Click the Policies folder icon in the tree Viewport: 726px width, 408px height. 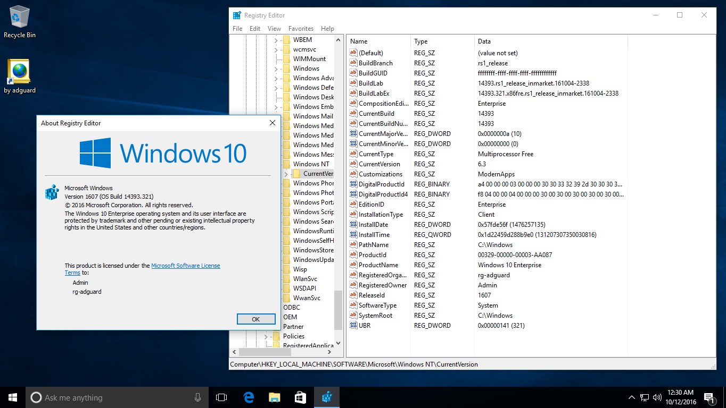276,336
